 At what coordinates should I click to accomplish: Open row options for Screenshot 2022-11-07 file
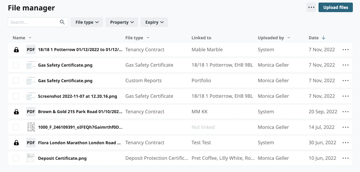(x=345, y=96)
